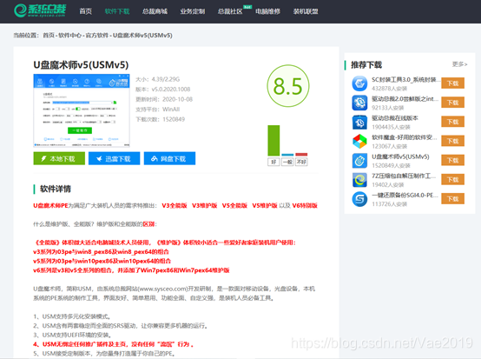Click the U盘魔术师v5 sidebar app icon
Image resolution: width=481 pixels, height=359 pixels.
tap(359, 161)
